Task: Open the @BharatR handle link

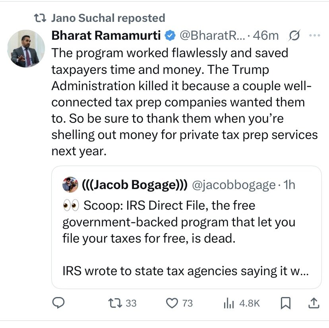Action: [x=212, y=36]
